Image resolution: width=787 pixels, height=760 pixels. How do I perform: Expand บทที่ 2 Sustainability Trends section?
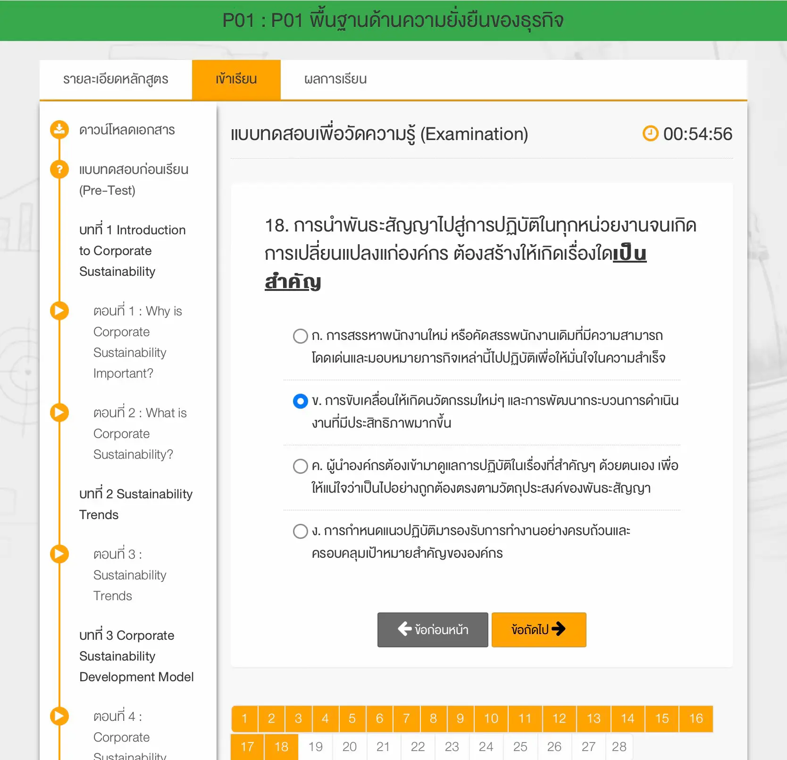[135, 504]
